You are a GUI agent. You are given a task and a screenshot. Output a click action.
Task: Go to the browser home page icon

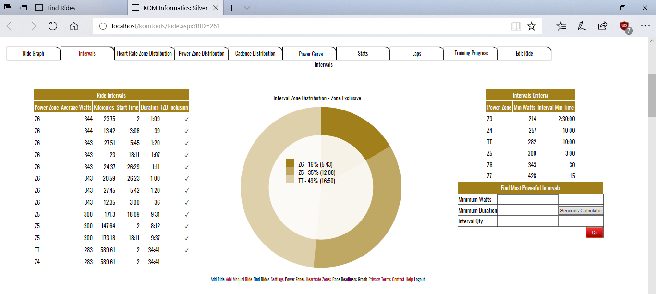(x=74, y=26)
